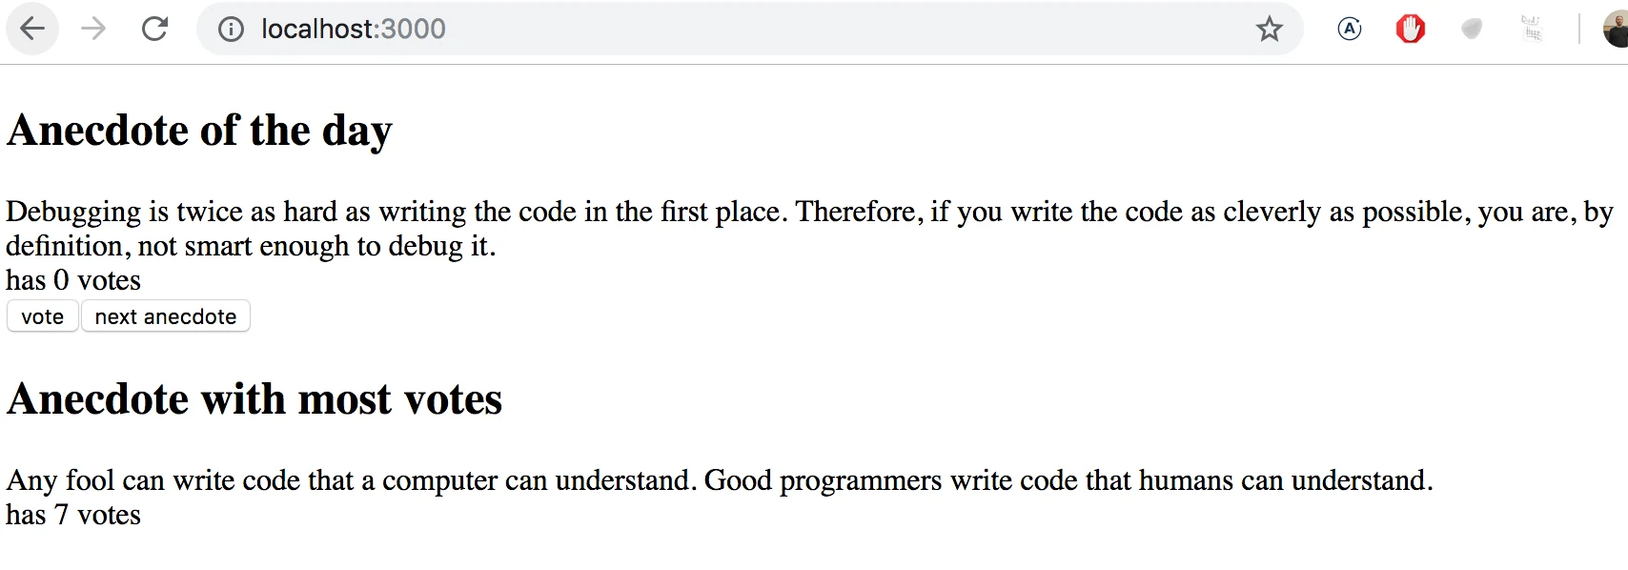Click the 'definition, not smart enough' line
The height and width of the screenshot is (570, 1628).
[x=251, y=246]
